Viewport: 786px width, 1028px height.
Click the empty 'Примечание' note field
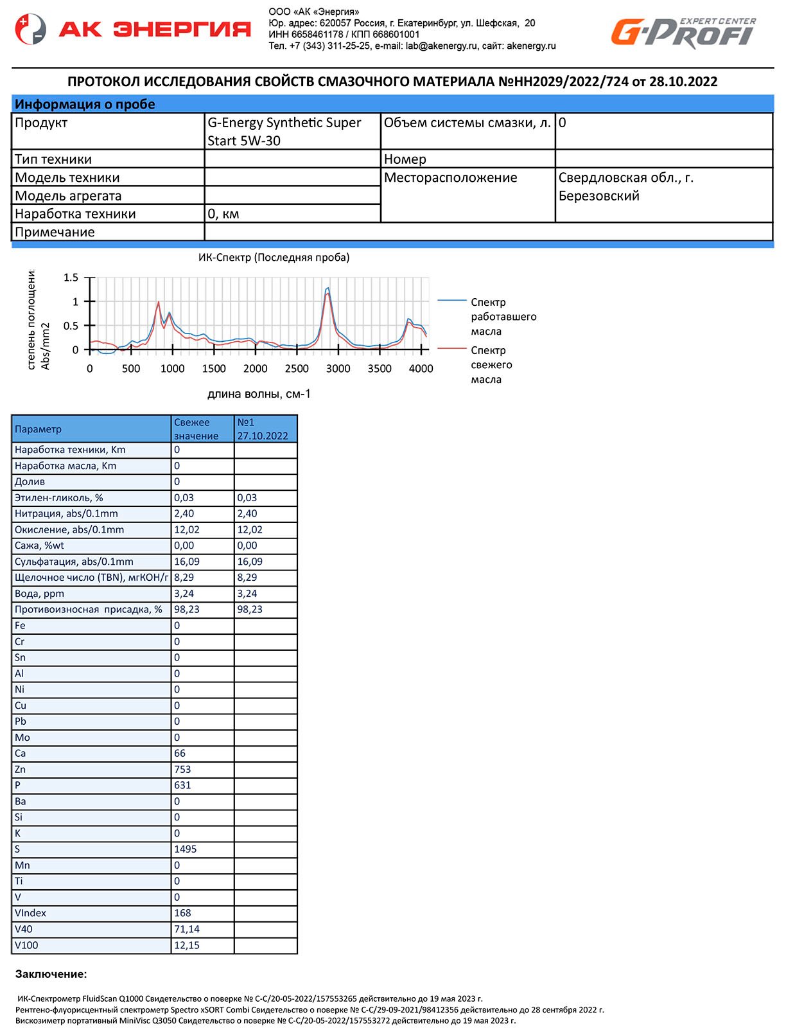[x=488, y=232]
